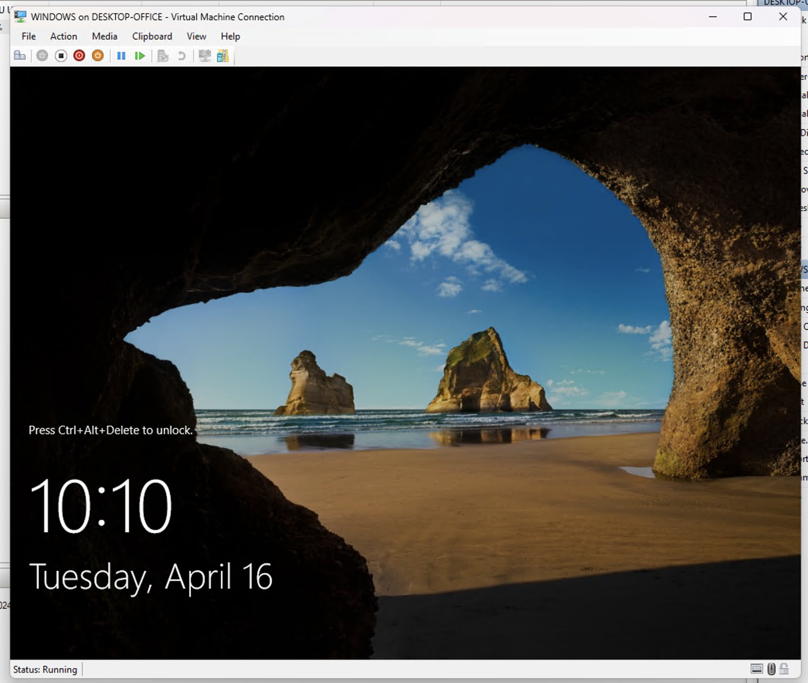Open the Help menu
The image size is (808, 683).
230,36
